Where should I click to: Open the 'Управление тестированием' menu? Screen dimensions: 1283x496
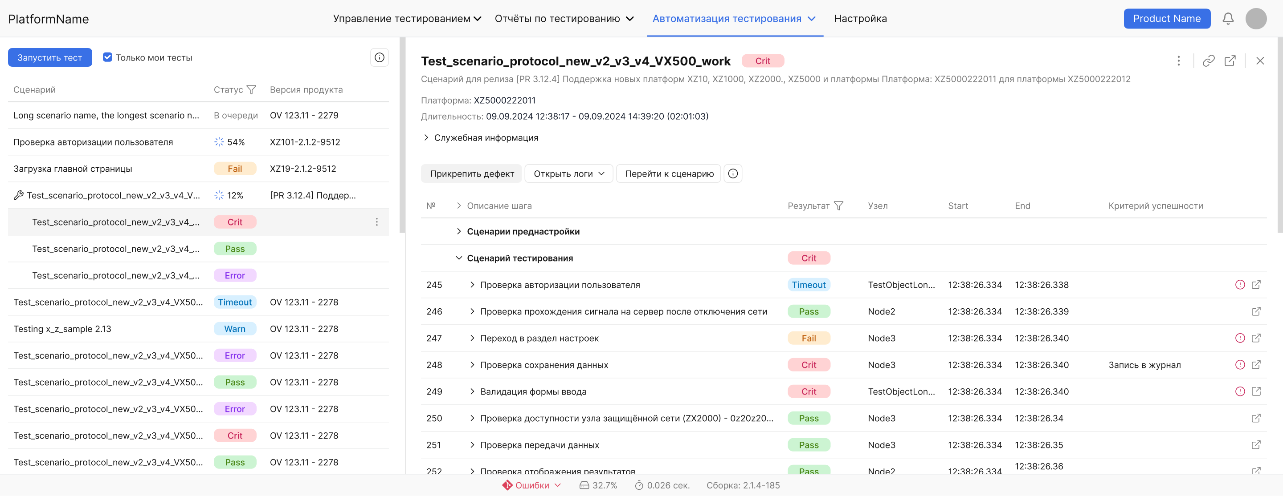[x=407, y=19]
